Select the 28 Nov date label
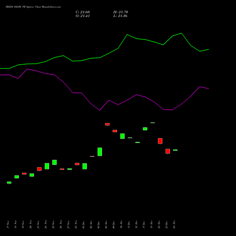This screenshot has width=236, height=236. [76, 225]
